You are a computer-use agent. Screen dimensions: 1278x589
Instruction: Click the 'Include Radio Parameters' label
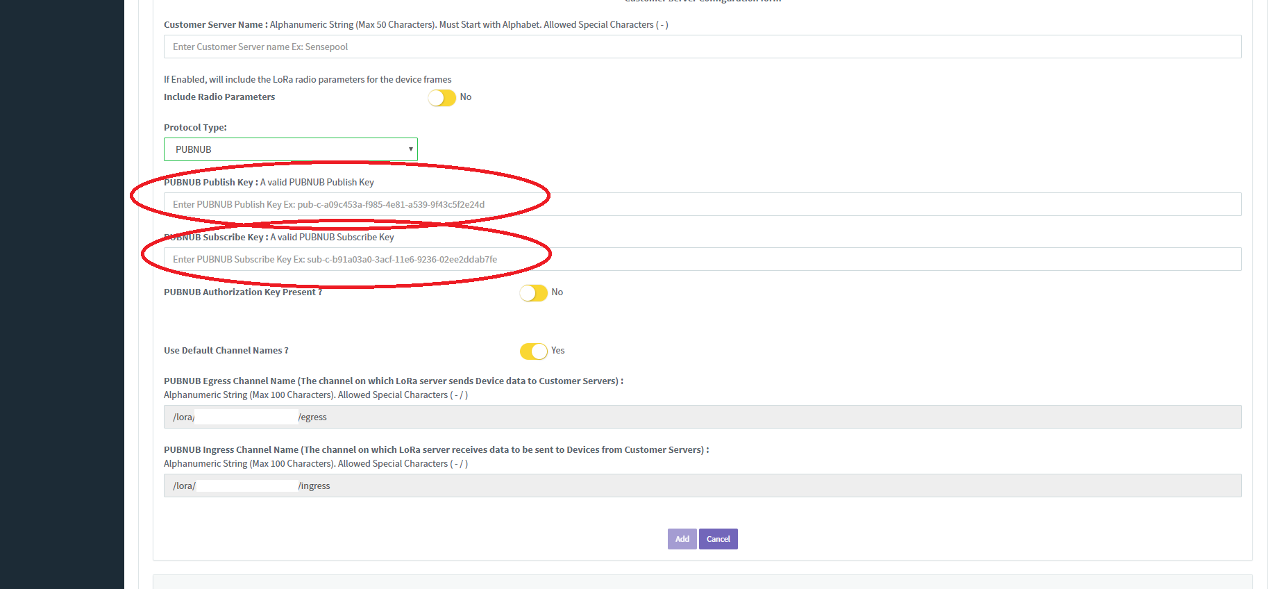(219, 97)
